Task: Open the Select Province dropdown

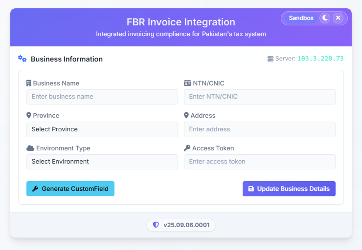Action: (x=102, y=129)
